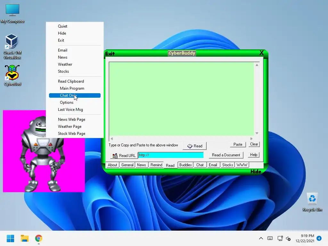This screenshot has width=328, height=246.
Task: Select the highlighted Chat Only menu item
Action: coord(75,95)
